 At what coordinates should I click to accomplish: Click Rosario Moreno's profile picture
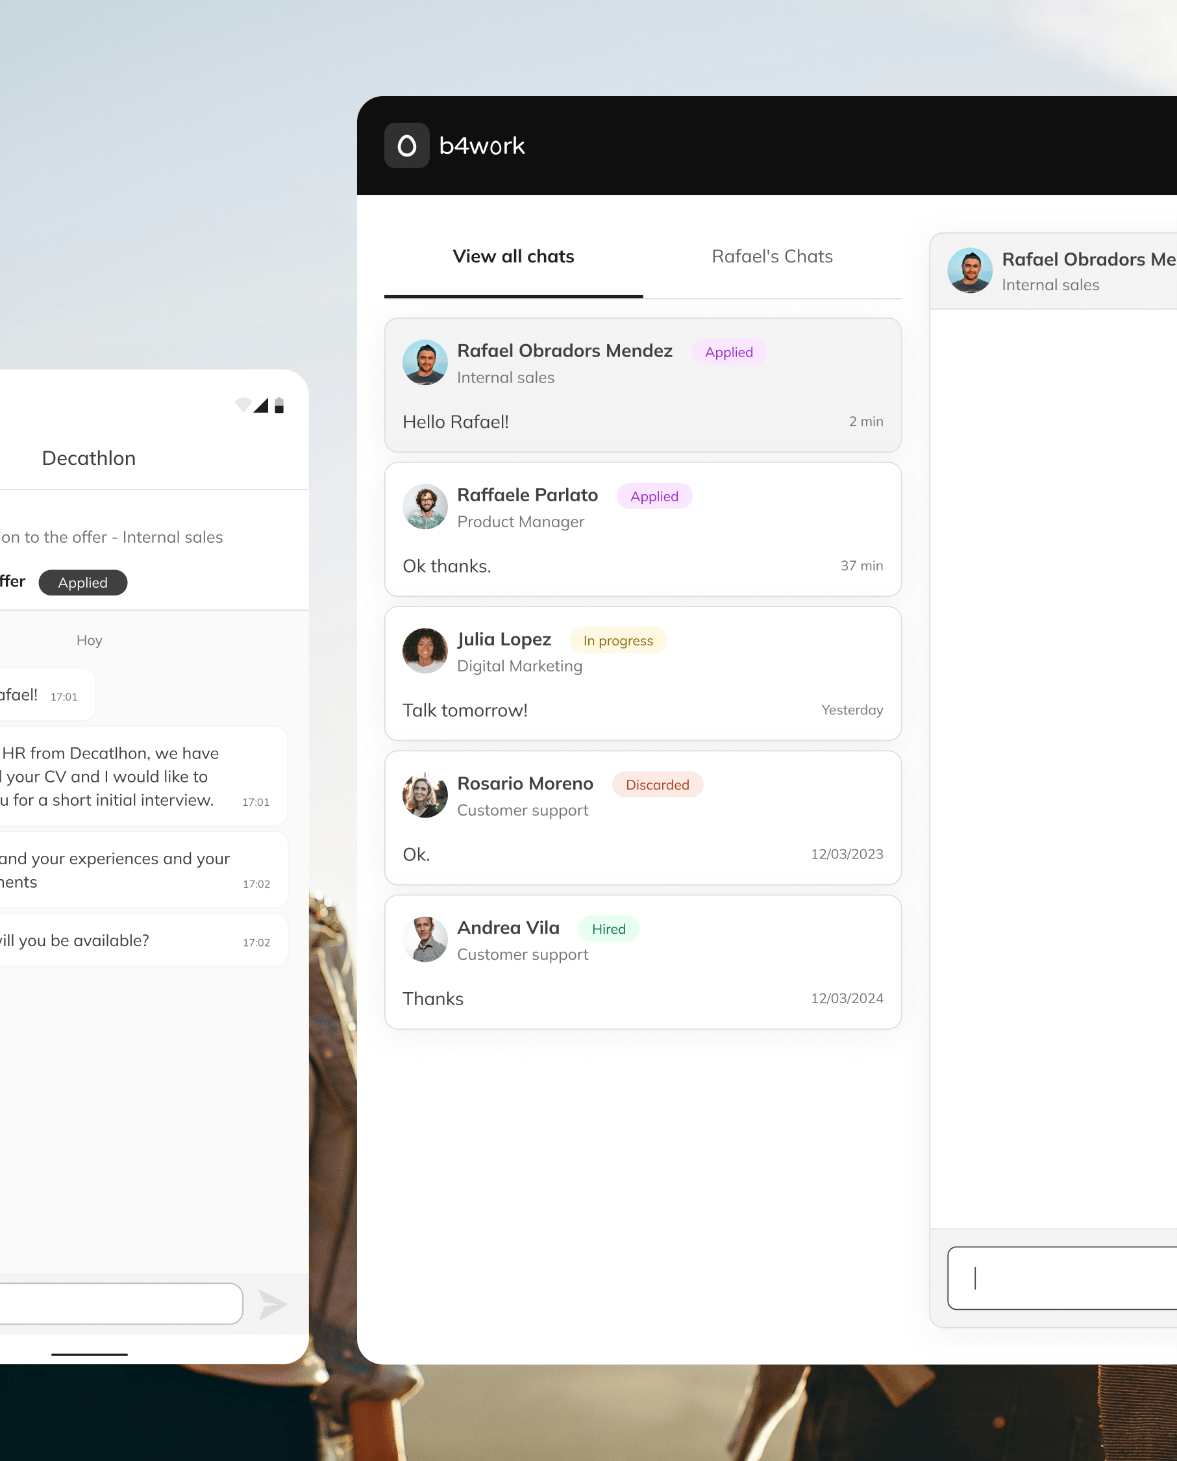pyautogui.click(x=425, y=795)
